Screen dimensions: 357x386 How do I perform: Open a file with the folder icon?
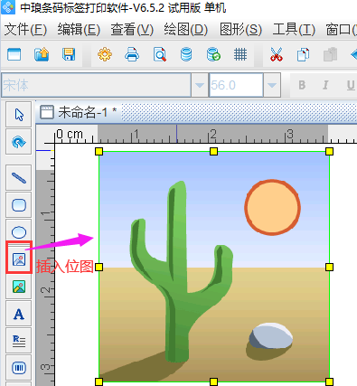coord(42,54)
